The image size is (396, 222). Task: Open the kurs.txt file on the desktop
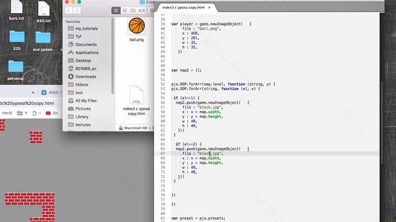pyautogui.click(x=17, y=10)
